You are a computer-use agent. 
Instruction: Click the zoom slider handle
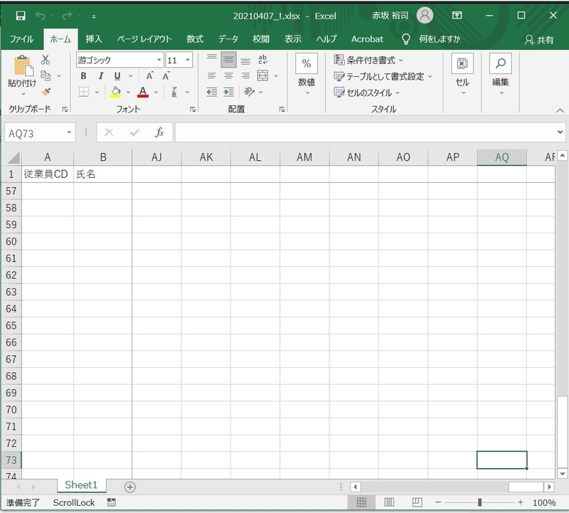click(x=479, y=502)
